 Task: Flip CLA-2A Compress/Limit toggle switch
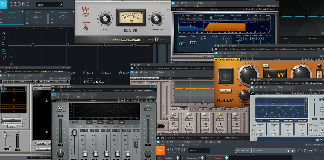pos(86,27)
